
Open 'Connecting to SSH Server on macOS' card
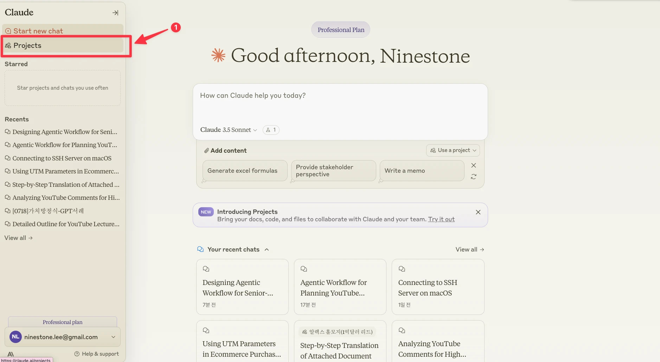click(x=438, y=287)
